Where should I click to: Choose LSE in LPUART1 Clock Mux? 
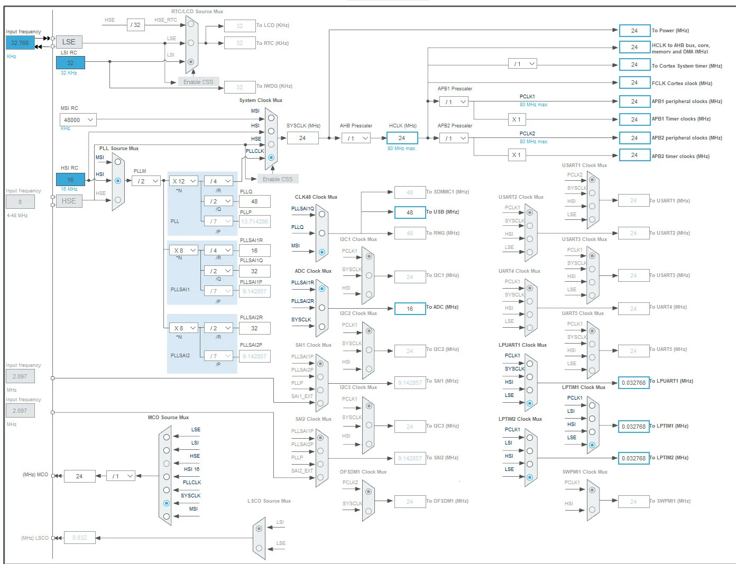click(x=529, y=403)
